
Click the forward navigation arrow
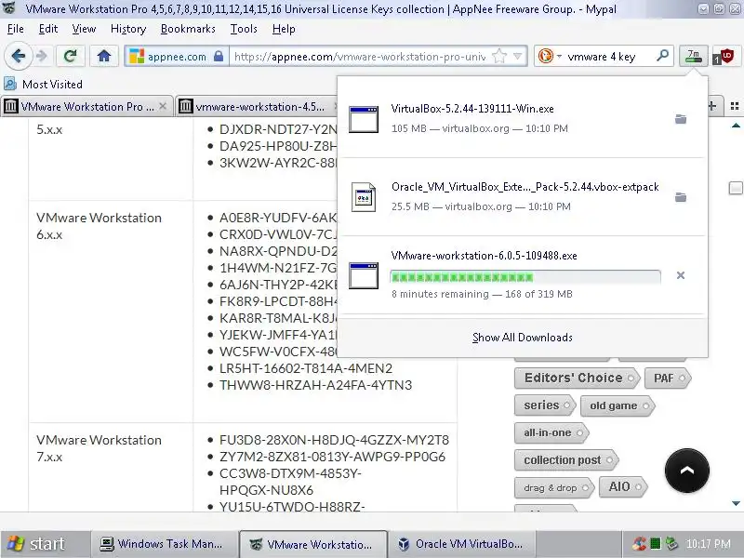click(42, 57)
